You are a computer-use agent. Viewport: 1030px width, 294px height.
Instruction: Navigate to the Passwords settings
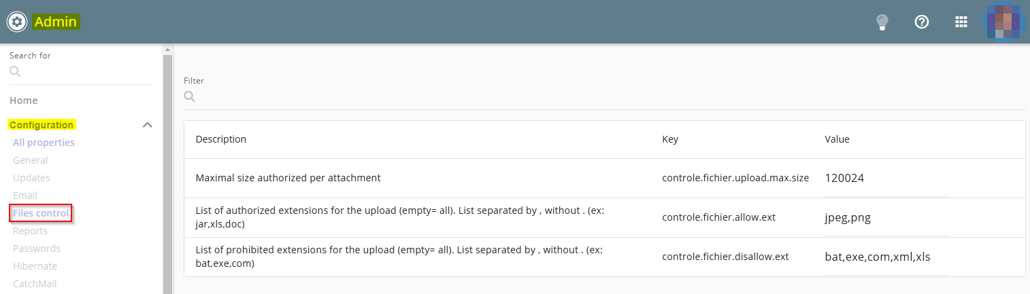pyautogui.click(x=37, y=249)
